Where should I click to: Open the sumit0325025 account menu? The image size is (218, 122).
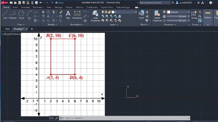[185, 3]
